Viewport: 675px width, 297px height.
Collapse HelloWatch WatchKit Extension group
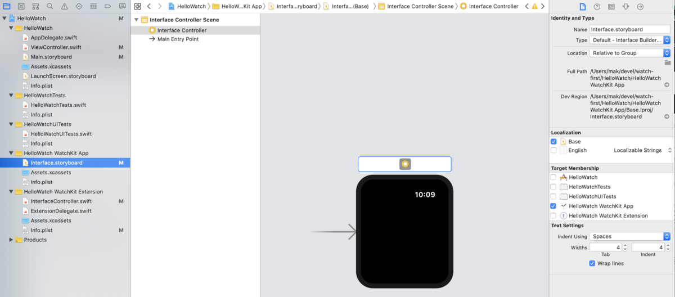[x=11, y=192]
